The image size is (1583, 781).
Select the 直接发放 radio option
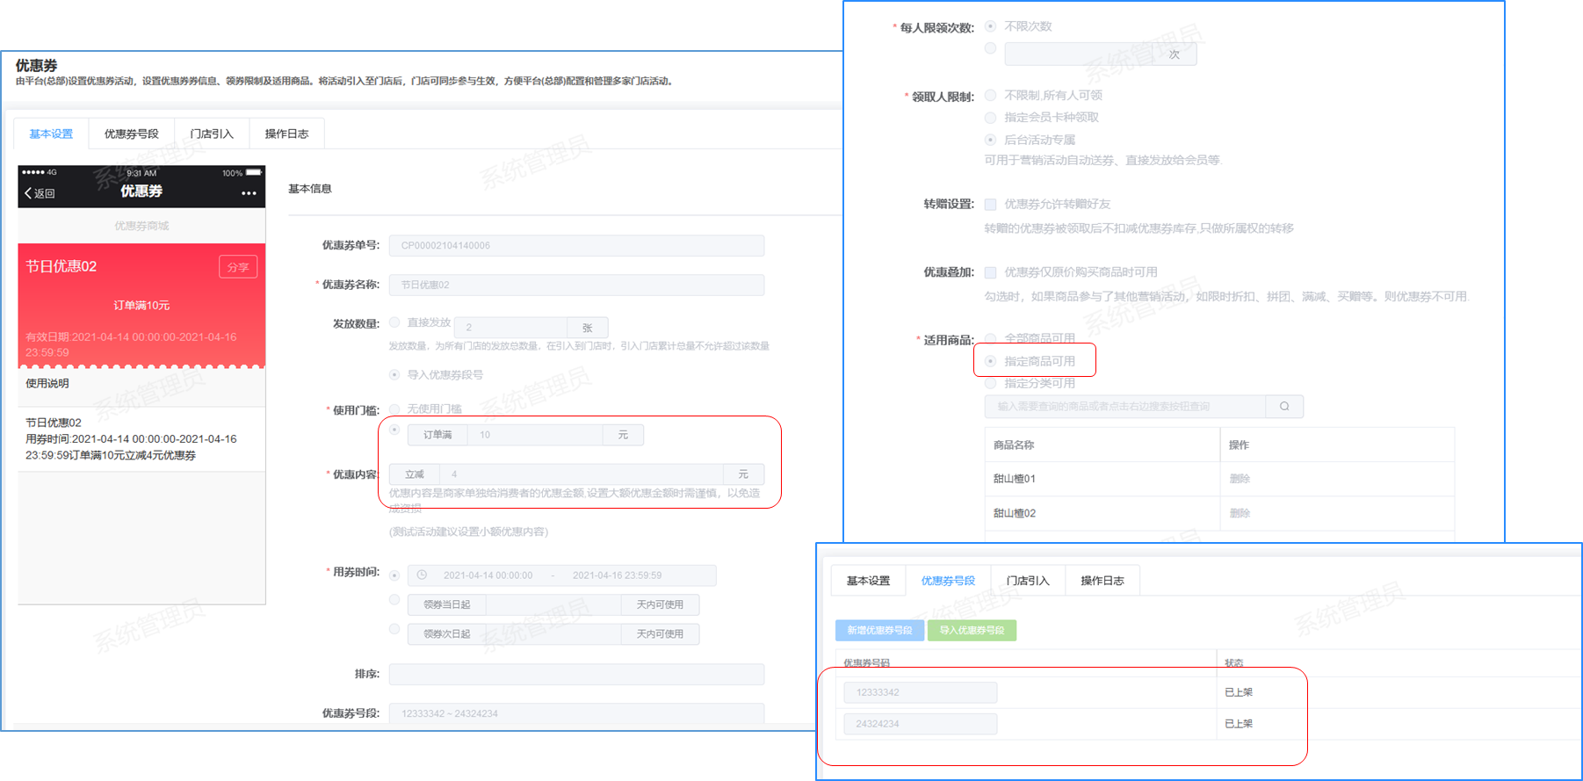pyautogui.click(x=394, y=322)
